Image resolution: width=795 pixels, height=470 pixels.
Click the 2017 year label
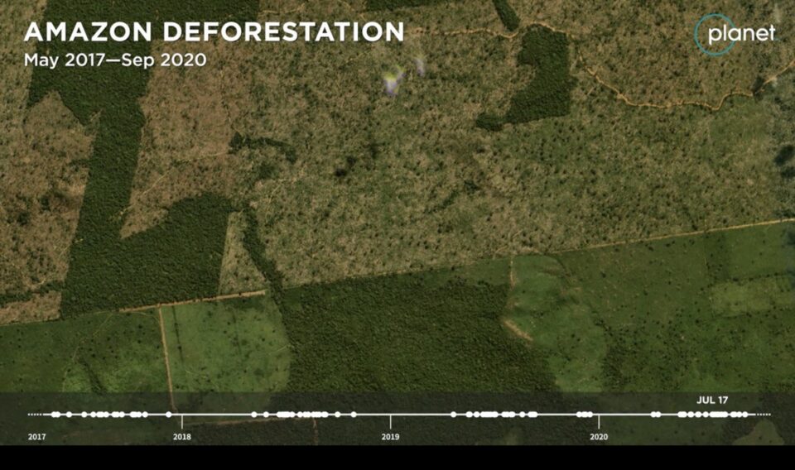(x=36, y=436)
